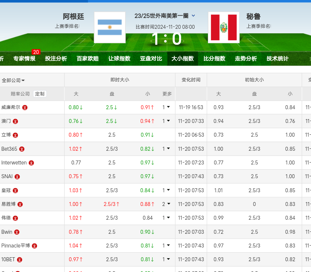The width and height of the screenshot is (311, 272).
Task: Click the red 主 icon beside 澳门
Action: (x=15, y=121)
